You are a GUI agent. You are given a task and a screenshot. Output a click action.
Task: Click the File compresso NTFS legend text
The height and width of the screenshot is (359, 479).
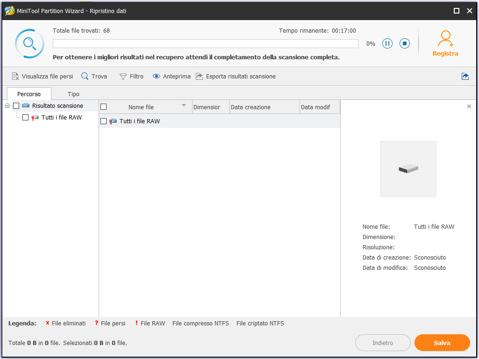[200, 323]
